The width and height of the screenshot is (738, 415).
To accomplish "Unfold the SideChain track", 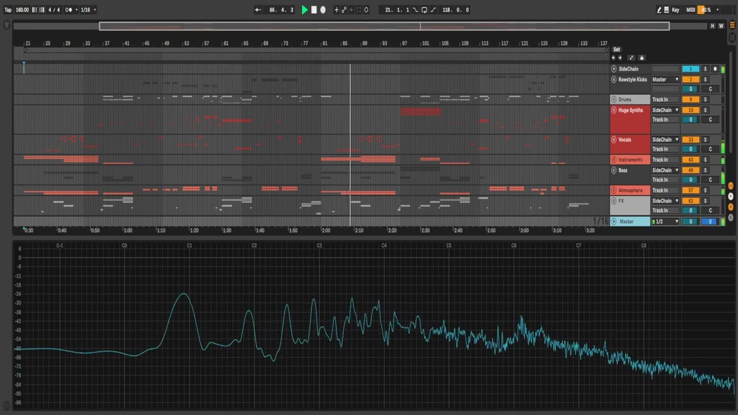I will point(614,69).
